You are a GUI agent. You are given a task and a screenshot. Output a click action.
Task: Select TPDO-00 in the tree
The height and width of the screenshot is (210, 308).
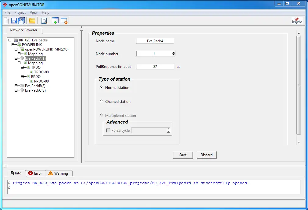[x=41, y=72]
